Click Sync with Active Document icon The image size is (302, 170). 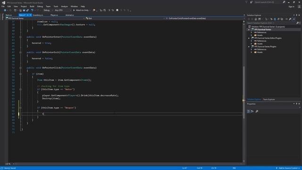click(x=271, y=19)
